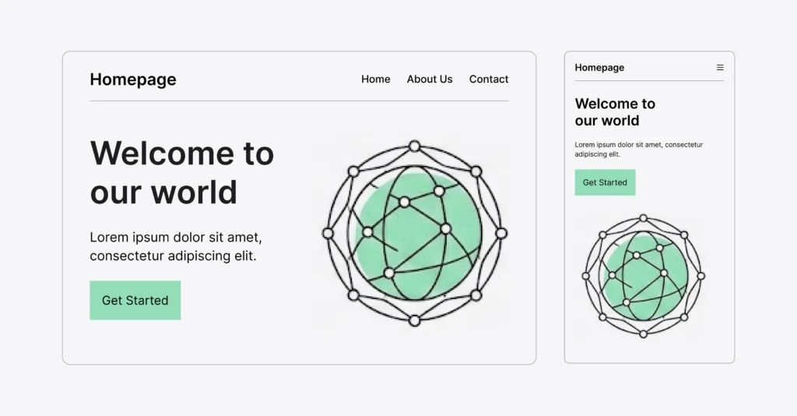Open the Contact nav item
Viewport: 797px width, 416px height.
489,79
